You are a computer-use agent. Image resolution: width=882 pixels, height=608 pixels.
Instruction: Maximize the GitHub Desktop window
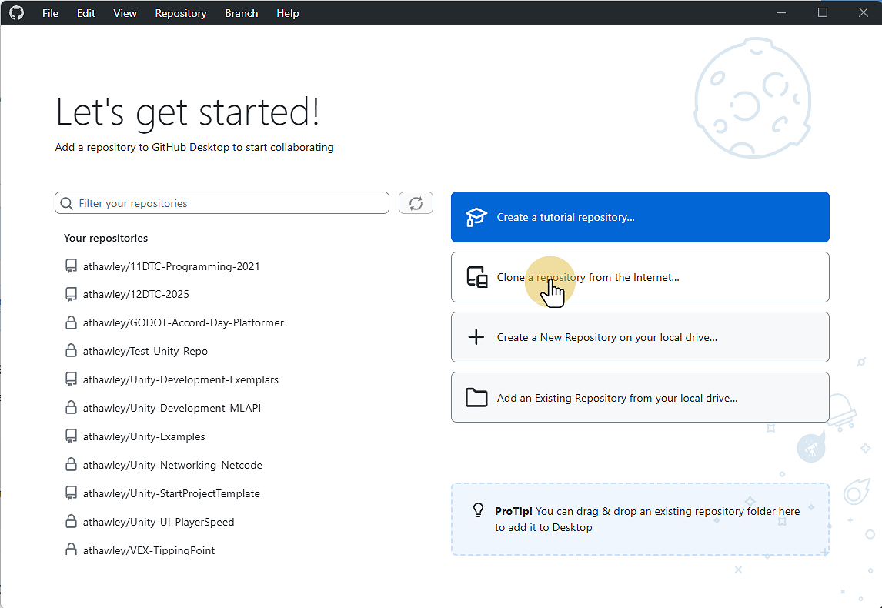click(x=822, y=13)
